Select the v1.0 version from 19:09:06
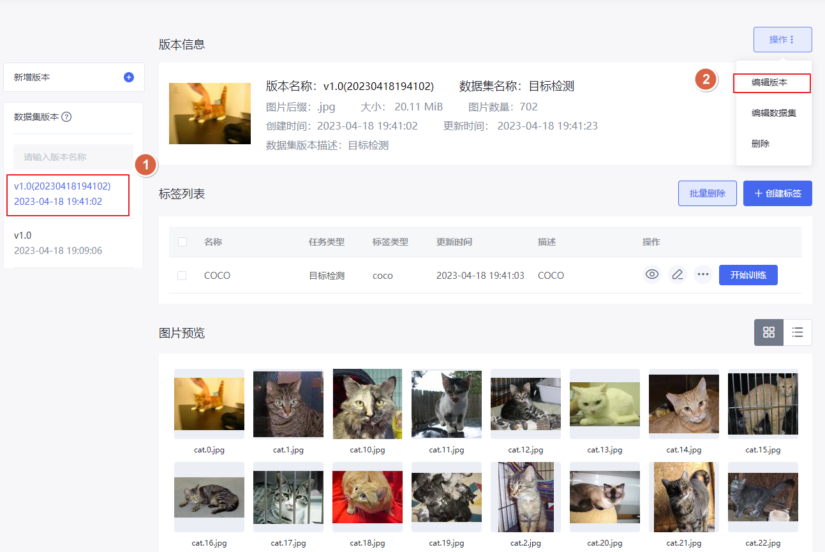825x552 pixels. (58, 243)
